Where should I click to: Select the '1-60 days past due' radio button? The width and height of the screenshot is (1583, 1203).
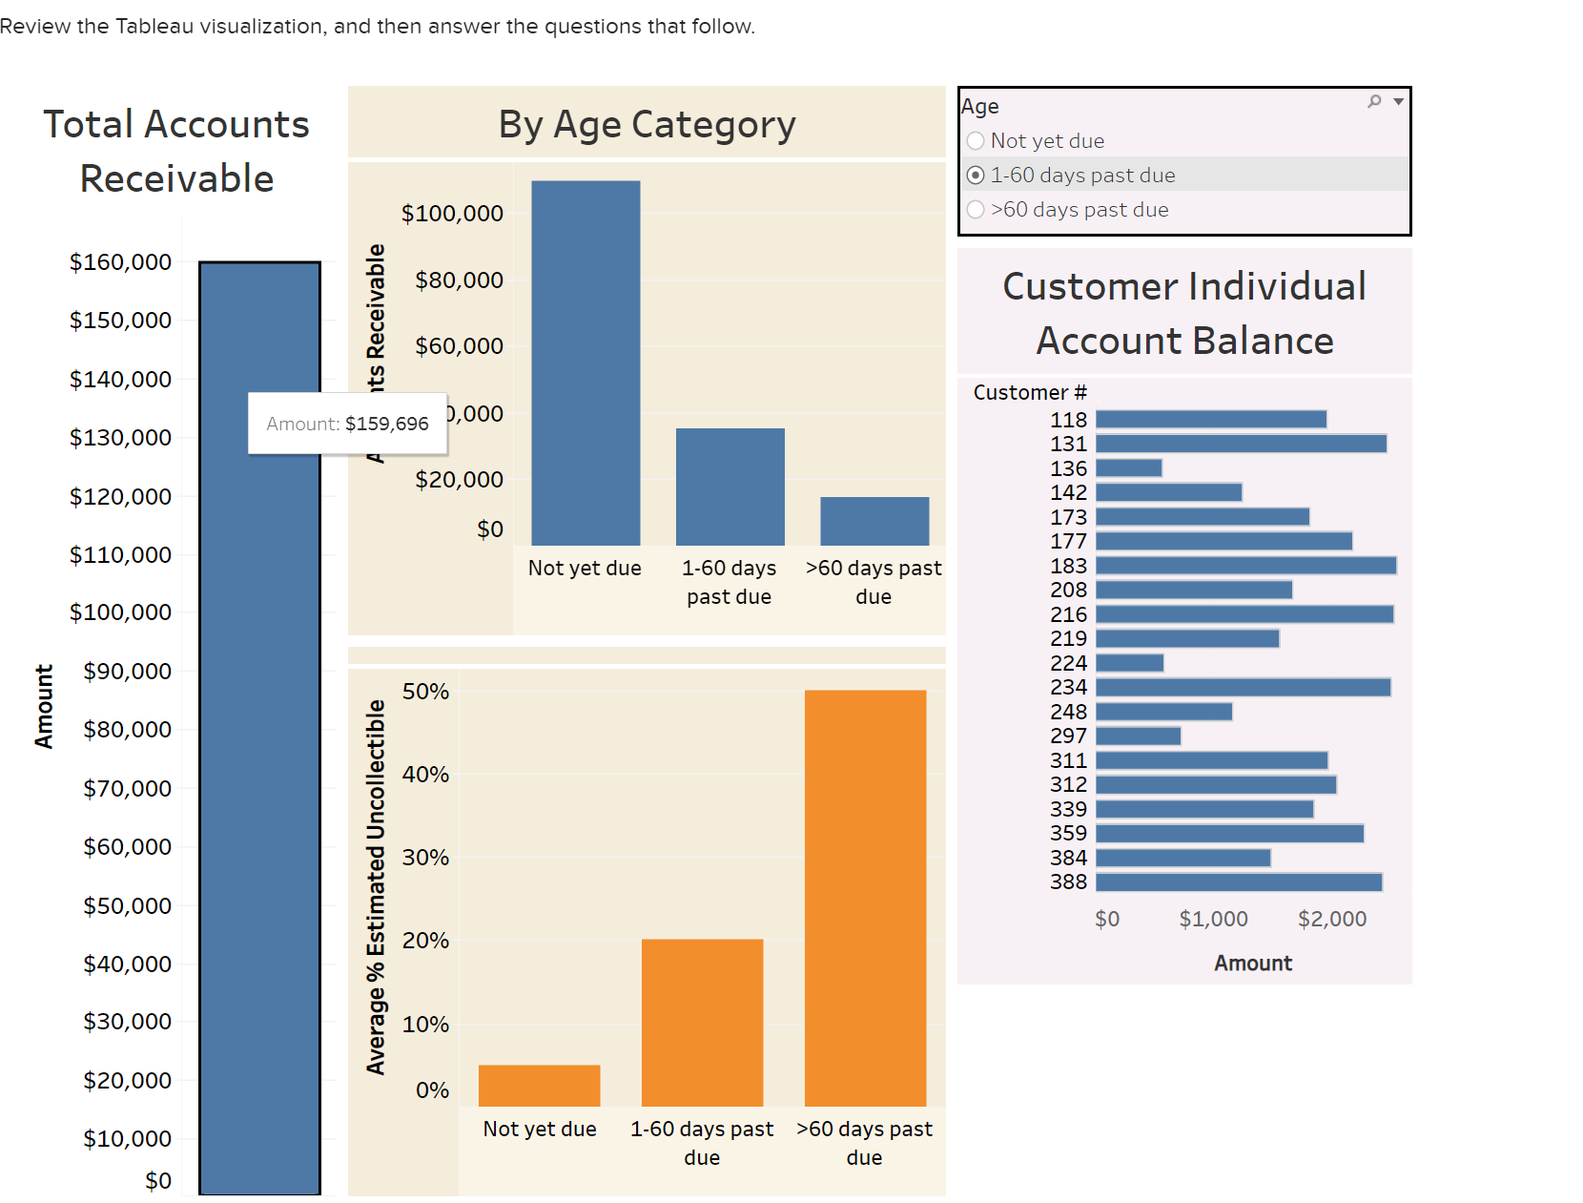(976, 175)
